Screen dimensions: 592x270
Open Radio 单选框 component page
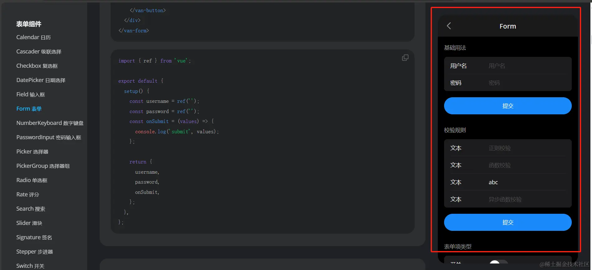(x=32, y=180)
